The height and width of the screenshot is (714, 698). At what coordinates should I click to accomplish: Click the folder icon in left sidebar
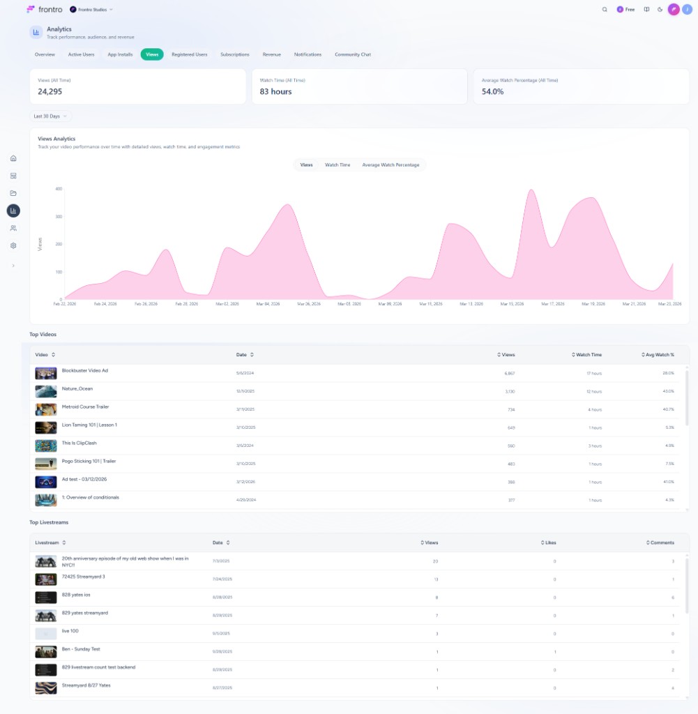[13, 193]
